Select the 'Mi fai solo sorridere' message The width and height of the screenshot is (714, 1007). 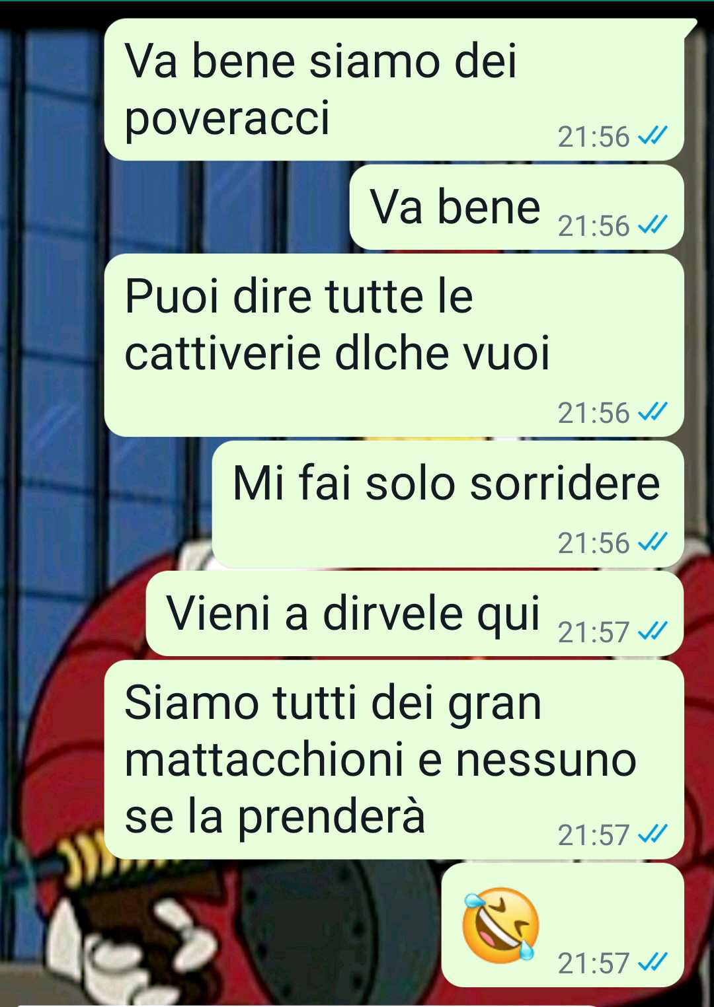click(x=448, y=505)
